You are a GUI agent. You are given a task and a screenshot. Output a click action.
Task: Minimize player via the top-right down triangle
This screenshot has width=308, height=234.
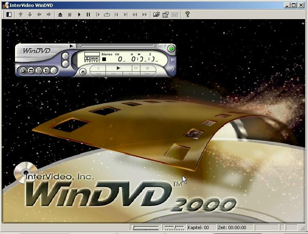coord(164,46)
